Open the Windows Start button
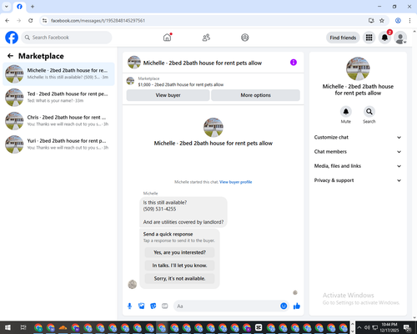Viewport: 417px width, 334px height. coord(8,327)
